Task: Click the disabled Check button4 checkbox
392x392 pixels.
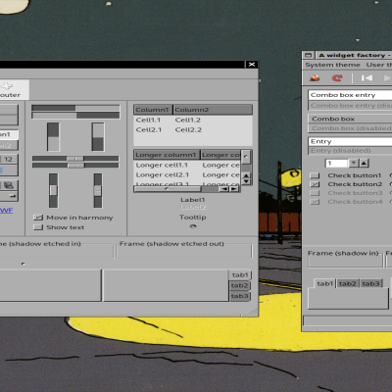Action: [315, 202]
